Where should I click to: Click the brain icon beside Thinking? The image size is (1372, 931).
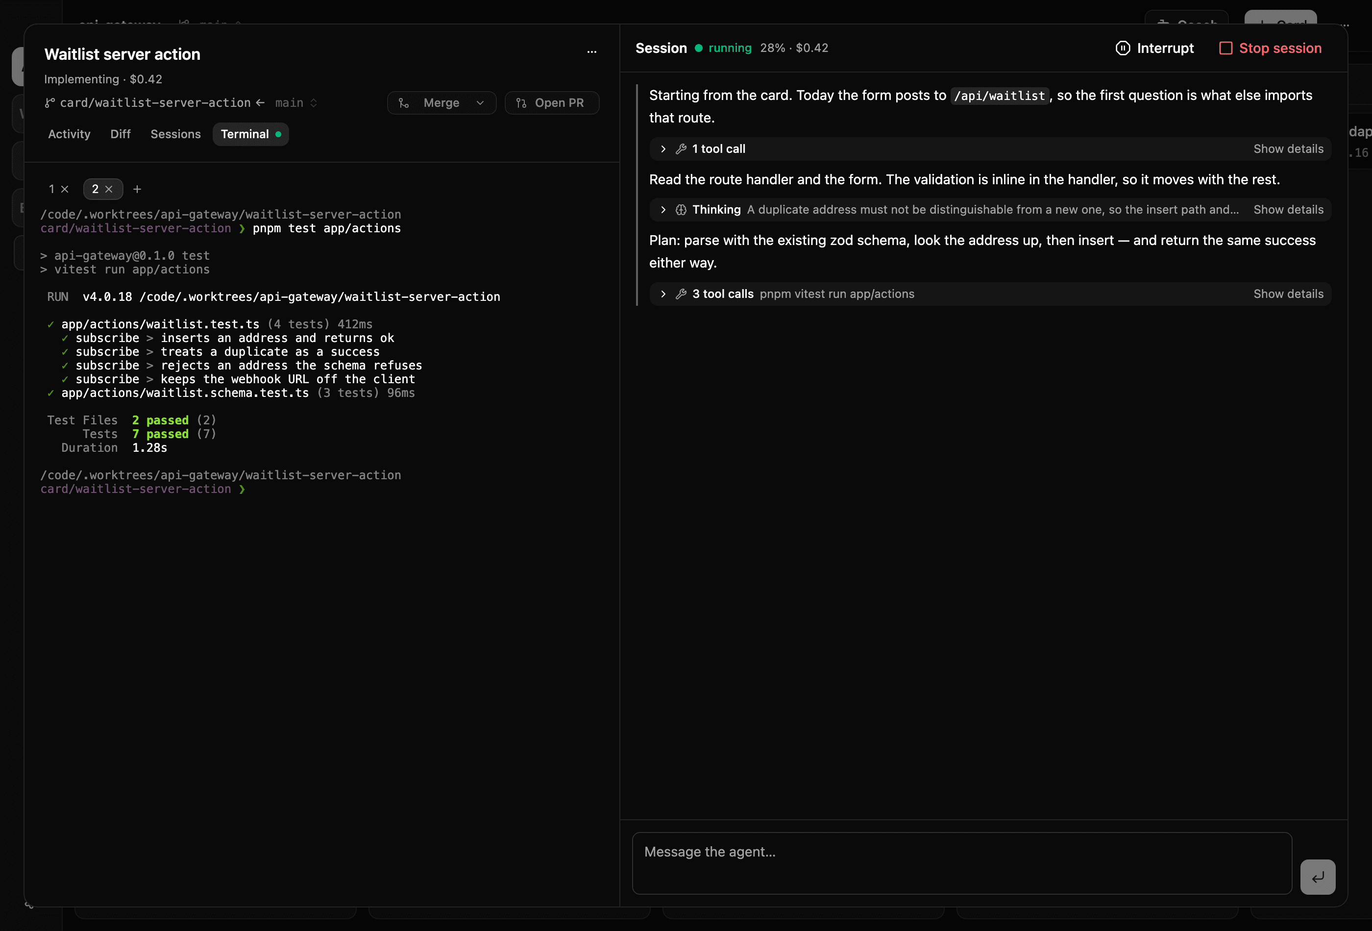pyautogui.click(x=681, y=210)
